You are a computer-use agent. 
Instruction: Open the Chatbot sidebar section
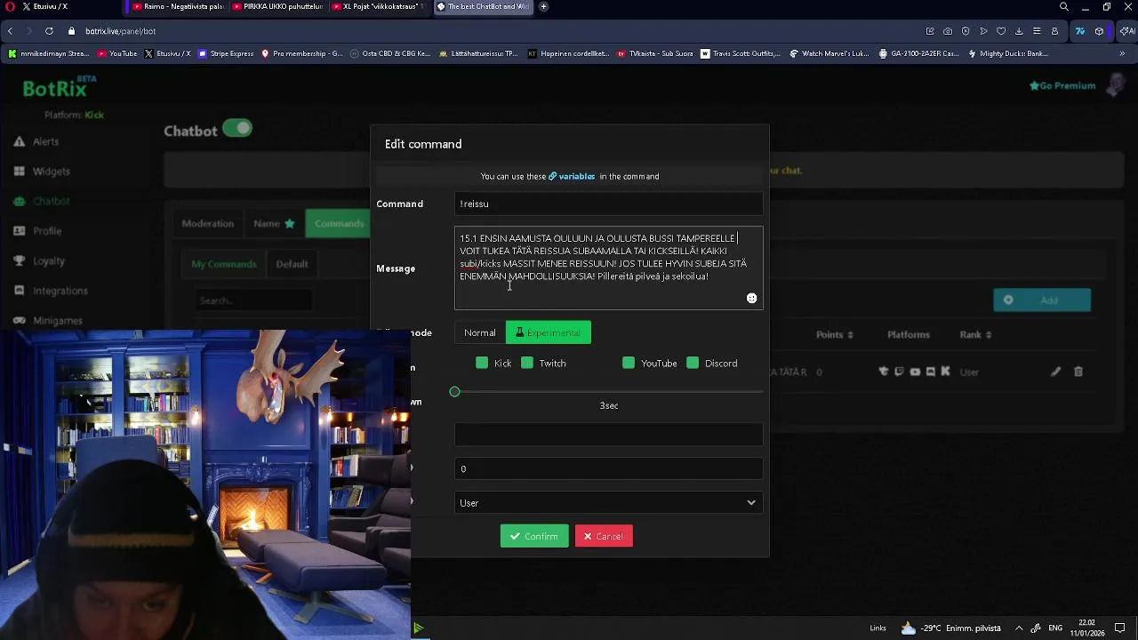[x=42, y=201]
